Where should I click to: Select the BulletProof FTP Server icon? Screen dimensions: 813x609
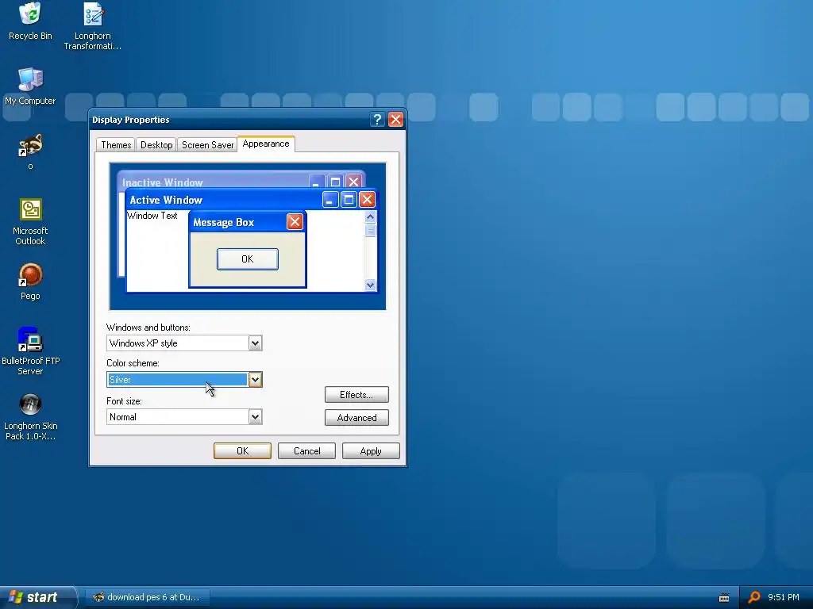30,351
